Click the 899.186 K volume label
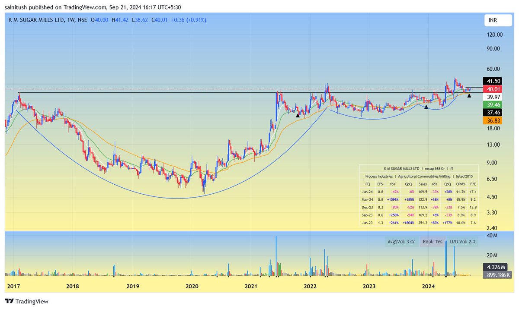519x309 pixels. tap(498, 274)
